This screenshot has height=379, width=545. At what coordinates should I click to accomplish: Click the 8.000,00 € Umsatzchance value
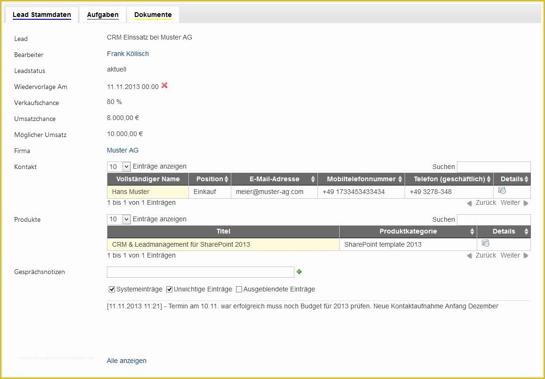click(x=123, y=118)
